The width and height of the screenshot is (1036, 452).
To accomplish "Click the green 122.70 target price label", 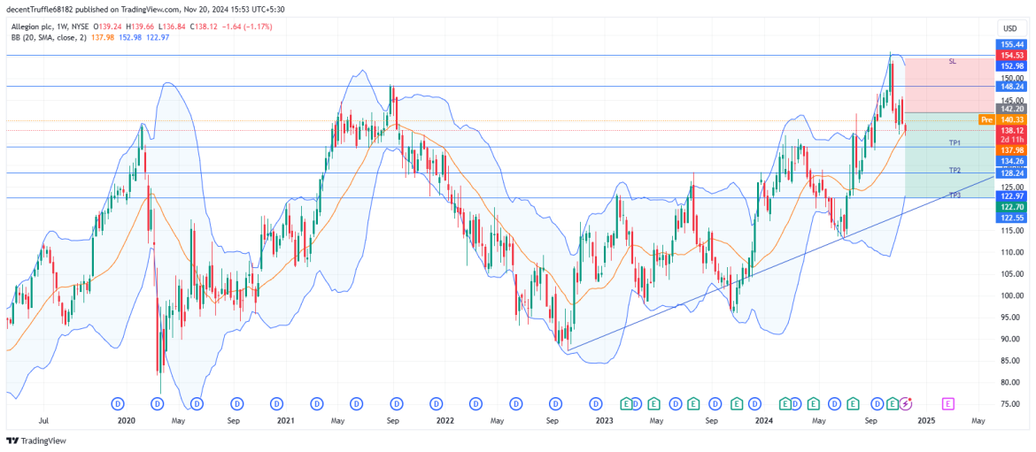I will point(1009,206).
